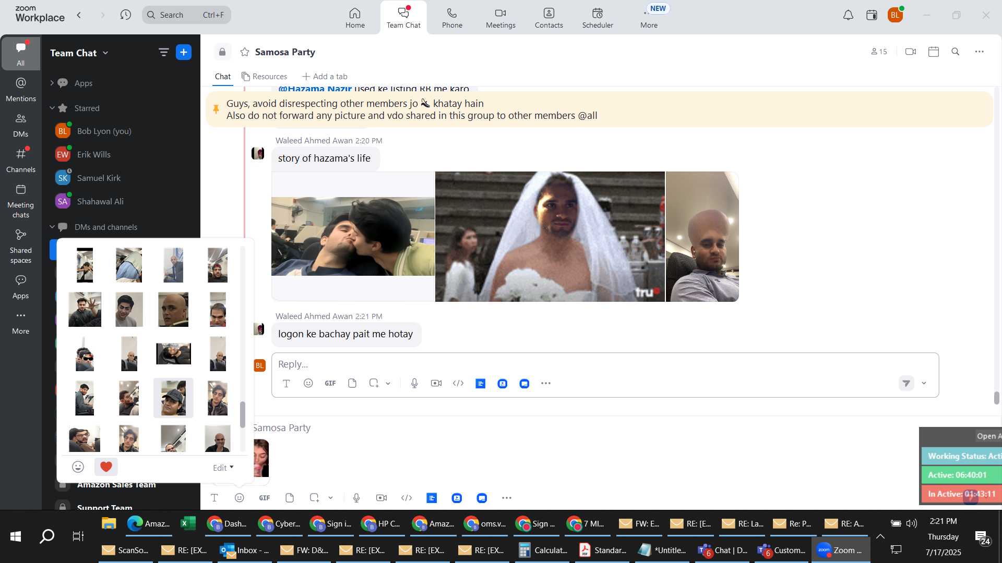Open More options in the left sidebar
The height and width of the screenshot is (563, 1002).
click(x=21, y=322)
